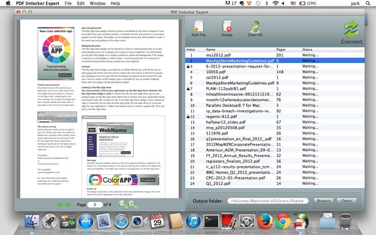Select the CPG-2012-05-Presentation.pdf row

click(x=275, y=178)
